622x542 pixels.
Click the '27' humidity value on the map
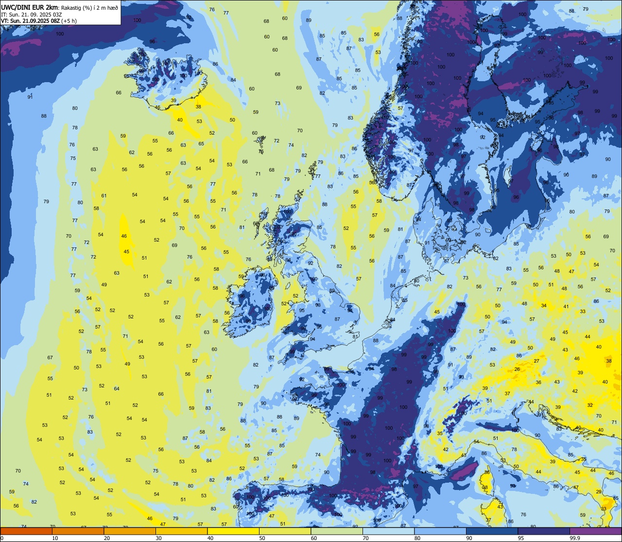536,361
